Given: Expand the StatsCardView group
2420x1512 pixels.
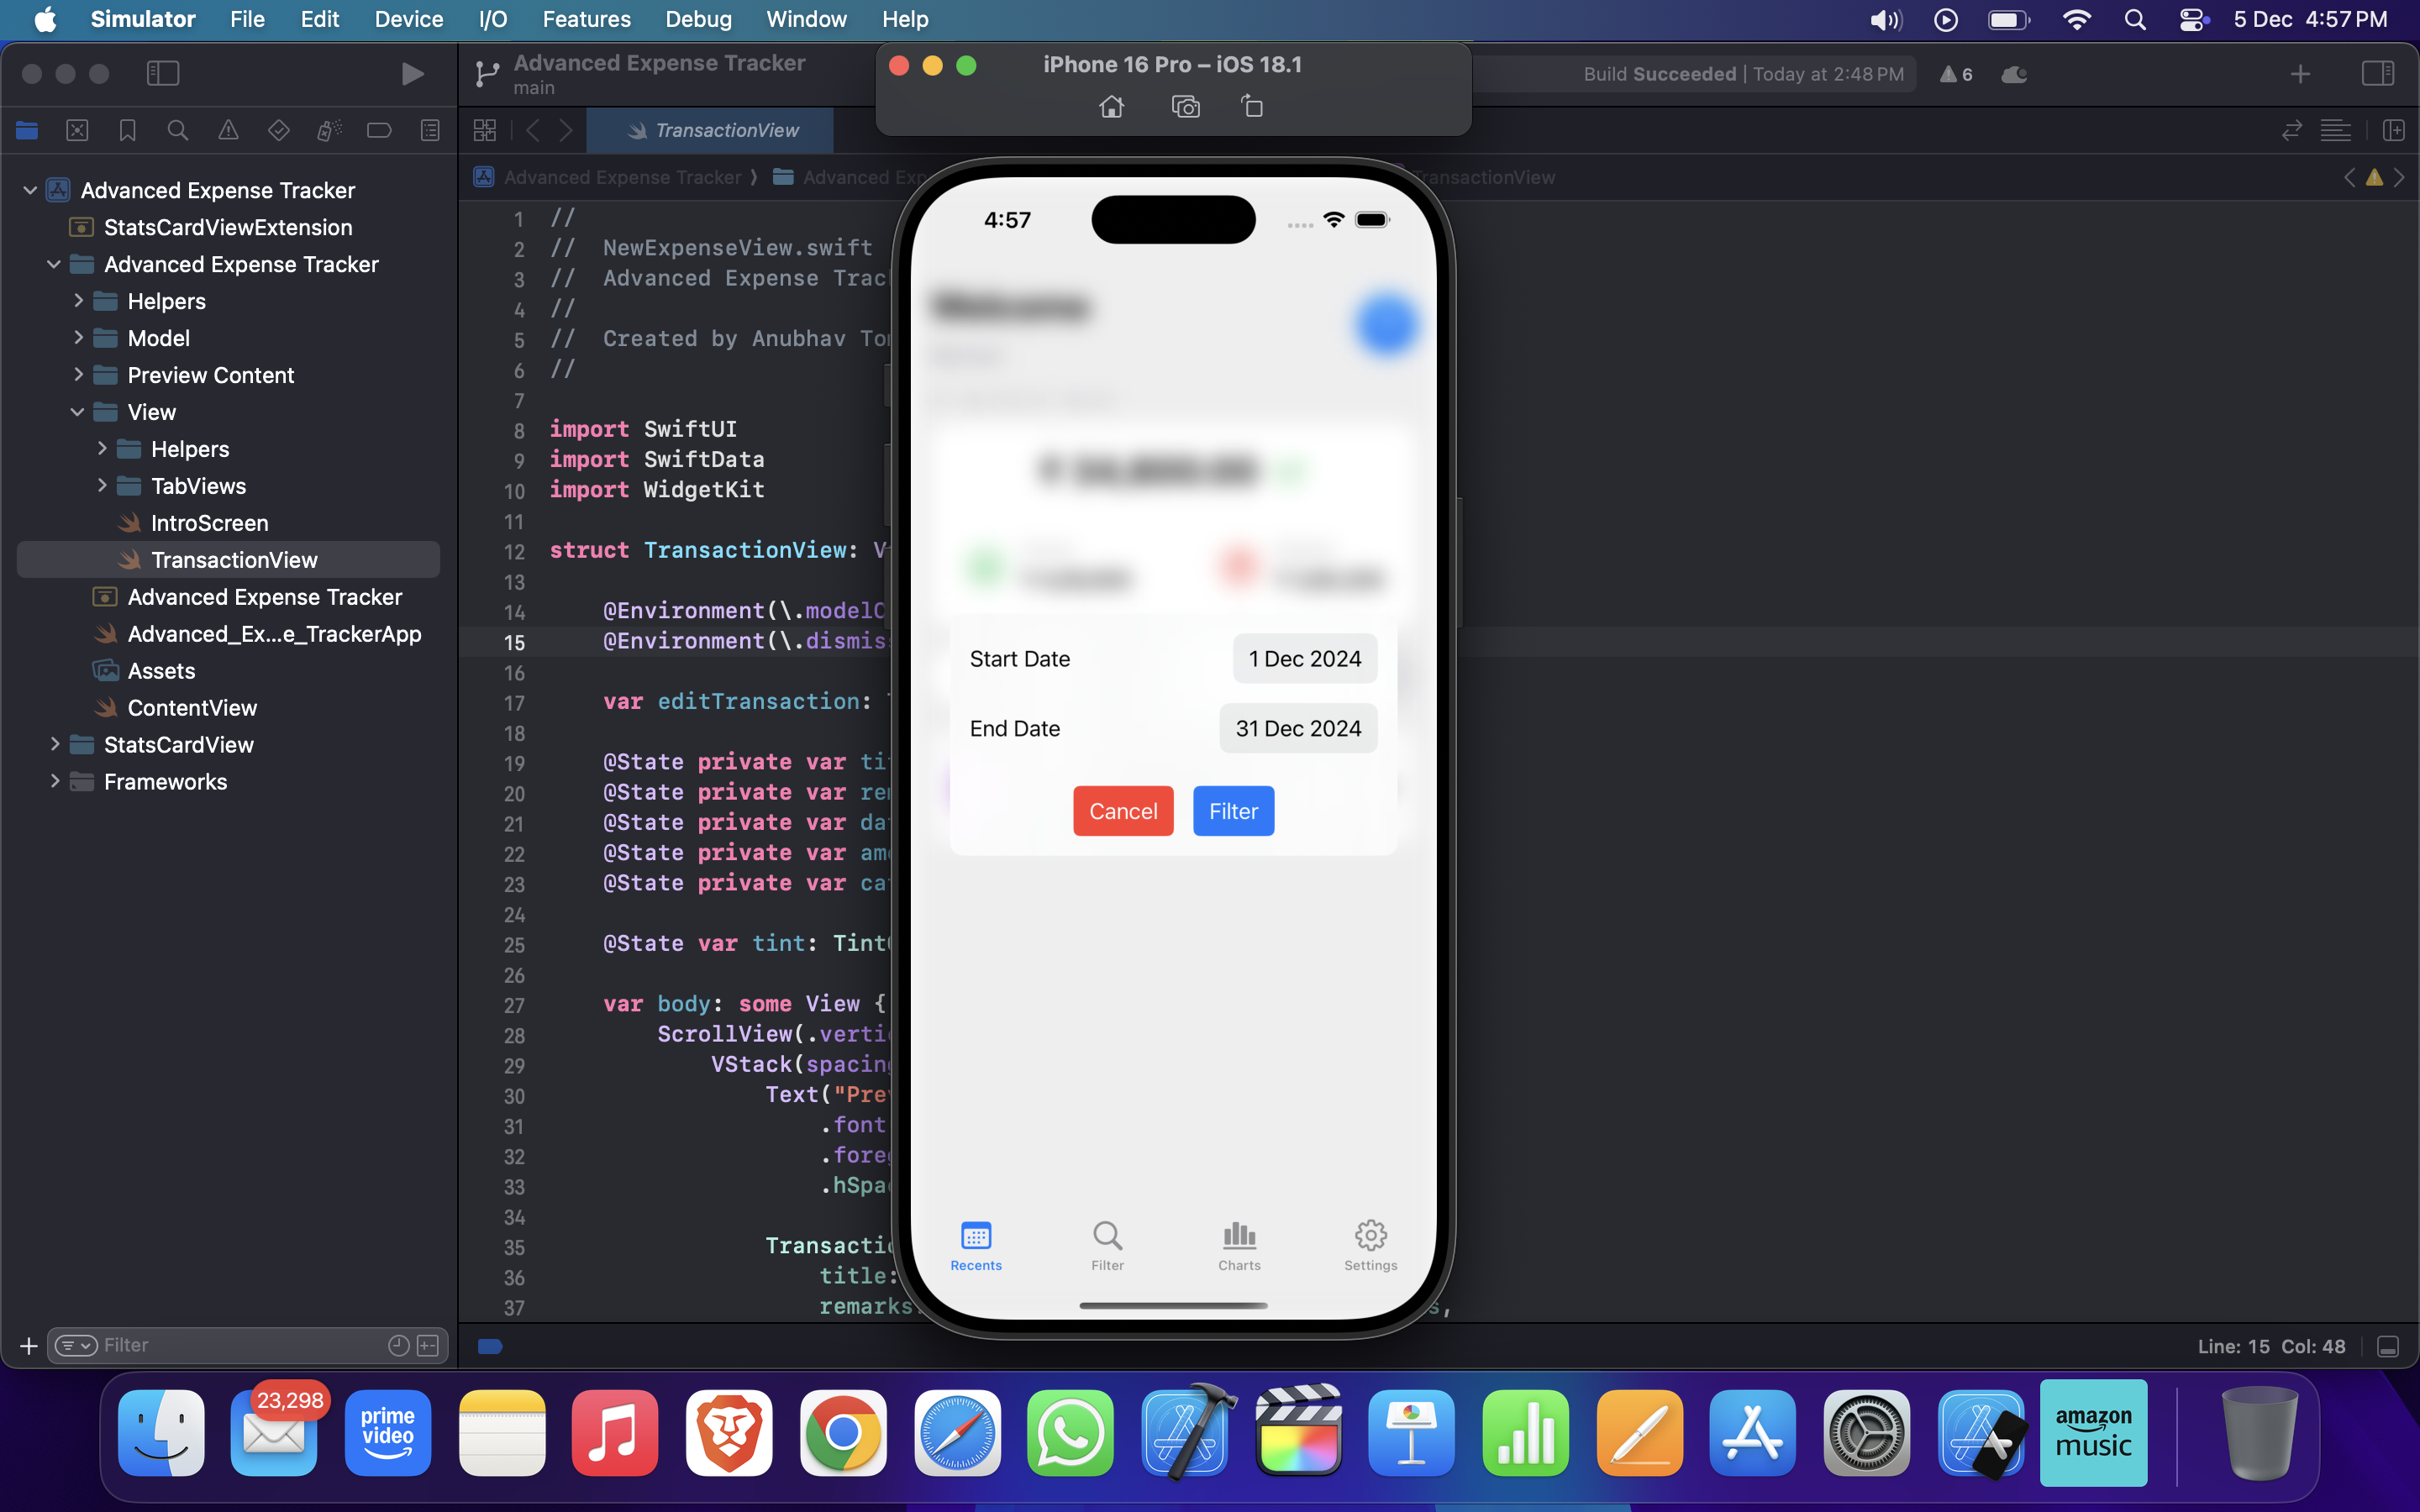Looking at the screenshot, I should coord(55,744).
